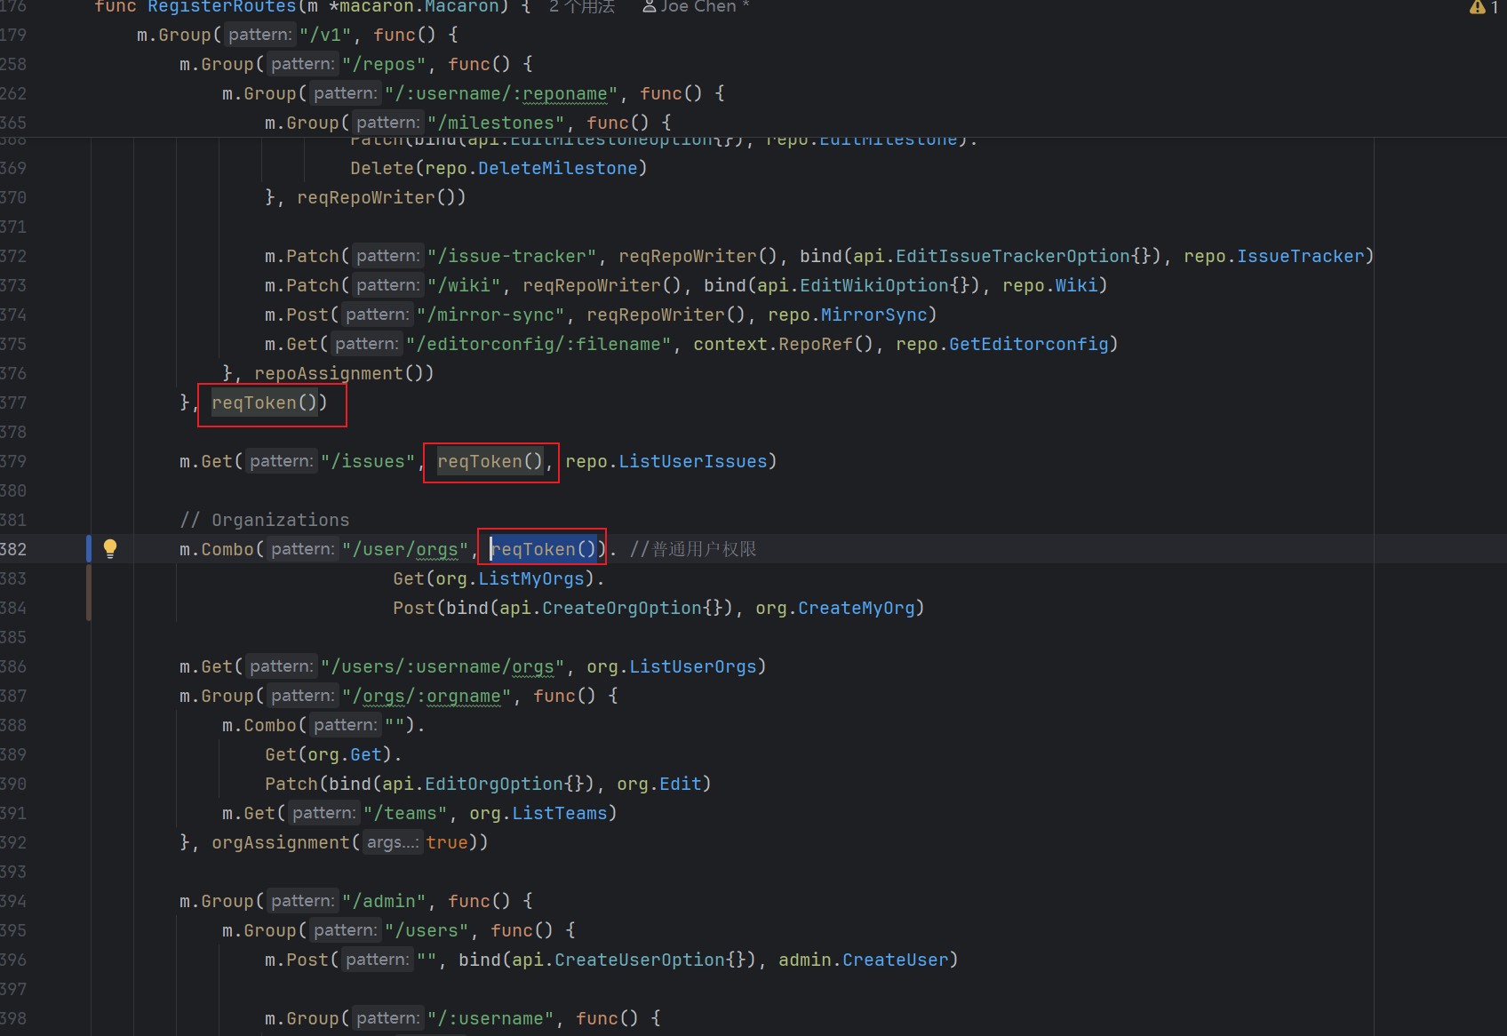Click reqRepoWriter() on line 370

point(376,197)
